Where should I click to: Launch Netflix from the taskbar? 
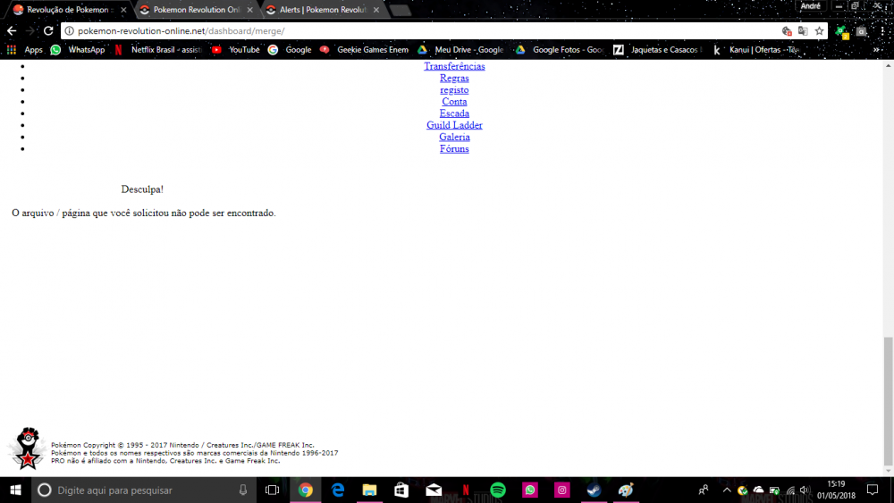click(x=466, y=490)
